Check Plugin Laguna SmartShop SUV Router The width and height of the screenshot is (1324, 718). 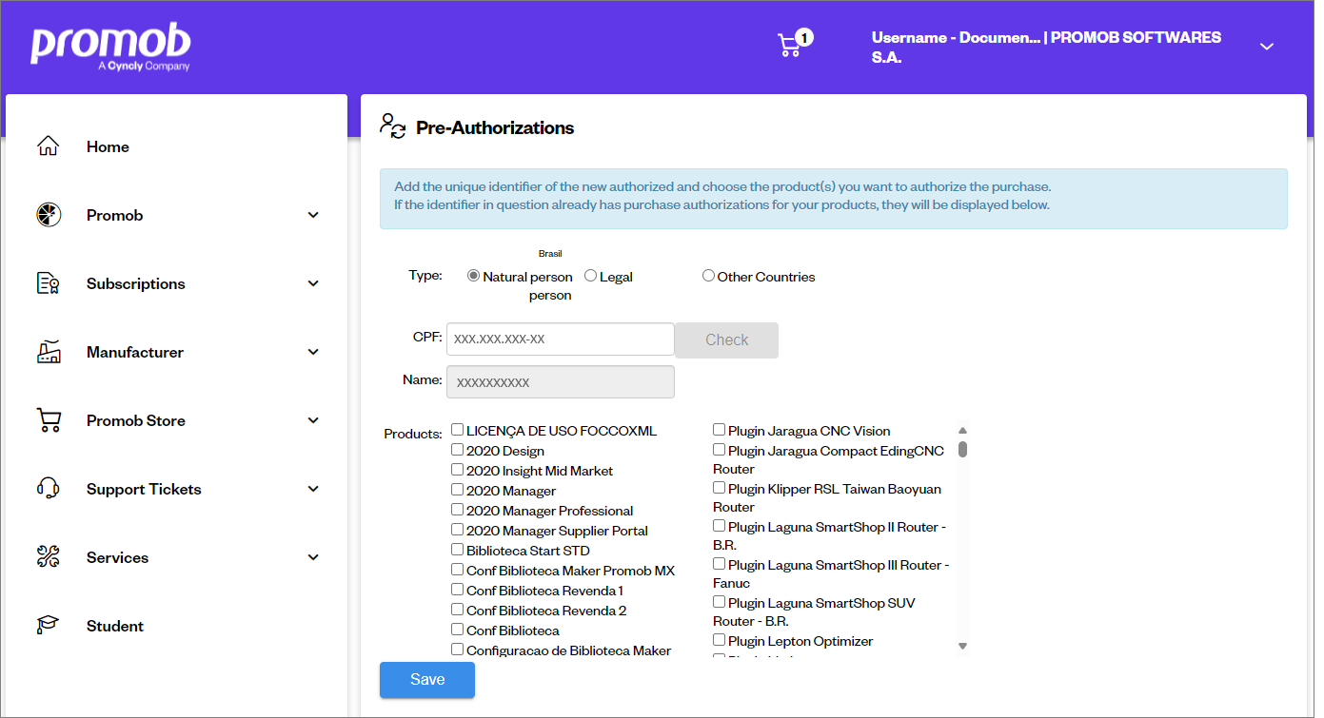point(720,602)
